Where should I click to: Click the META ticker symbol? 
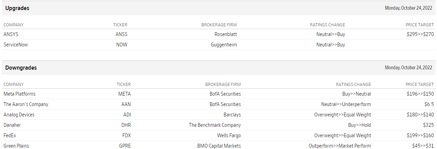click(125, 94)
